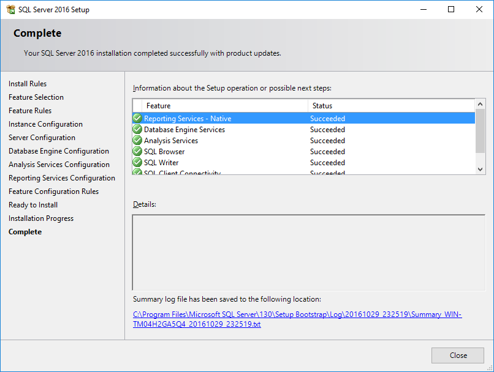Click the Feature column header

225,106
